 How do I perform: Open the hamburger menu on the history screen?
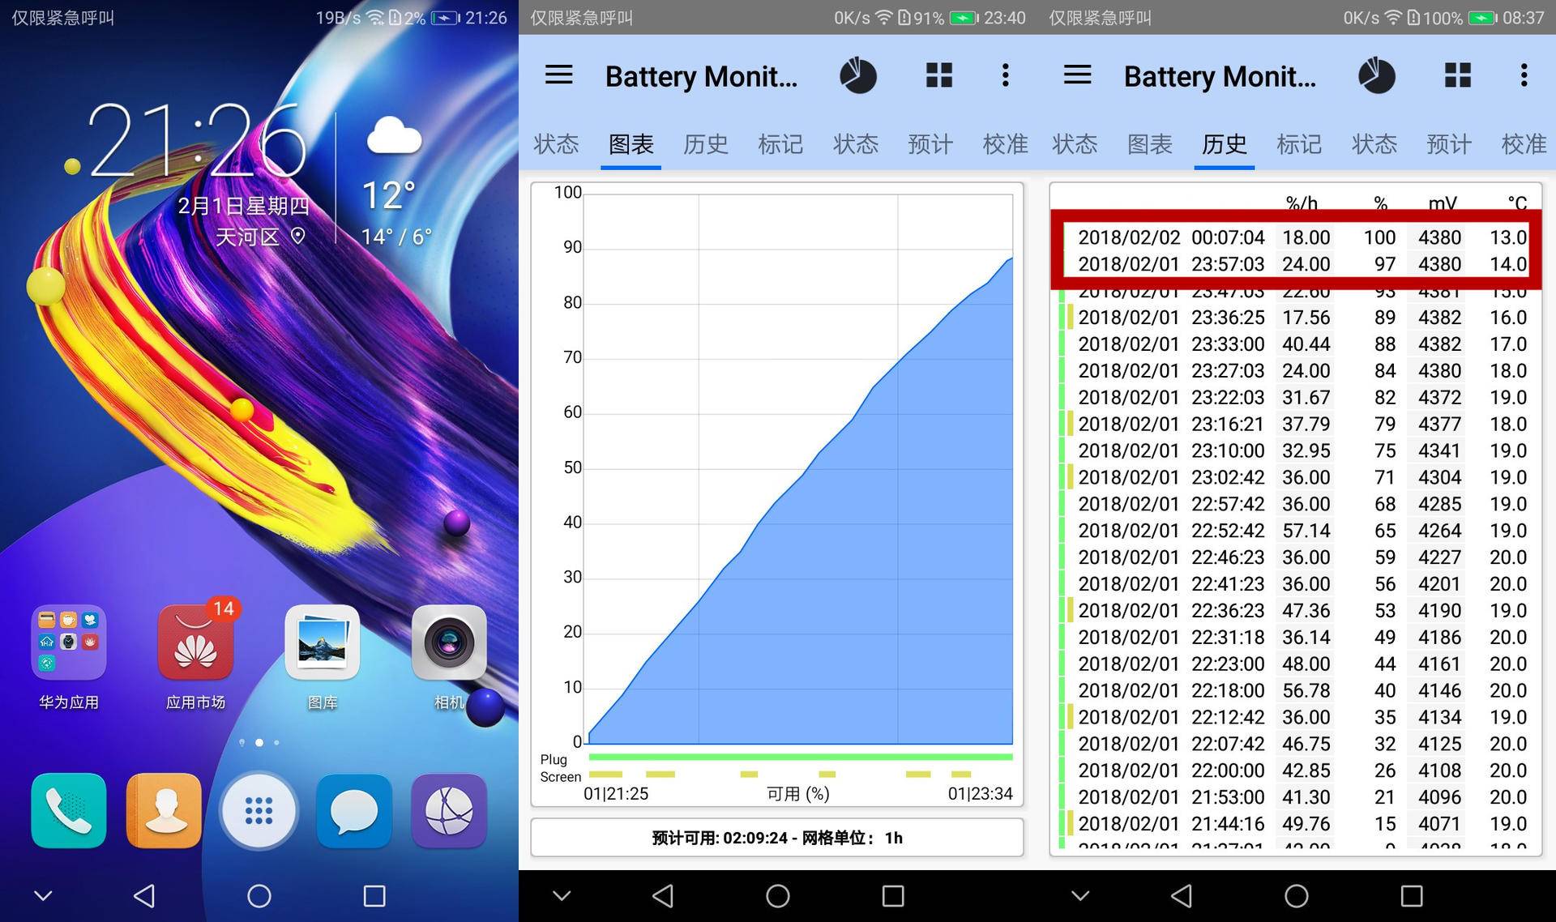pos(1076,75)
